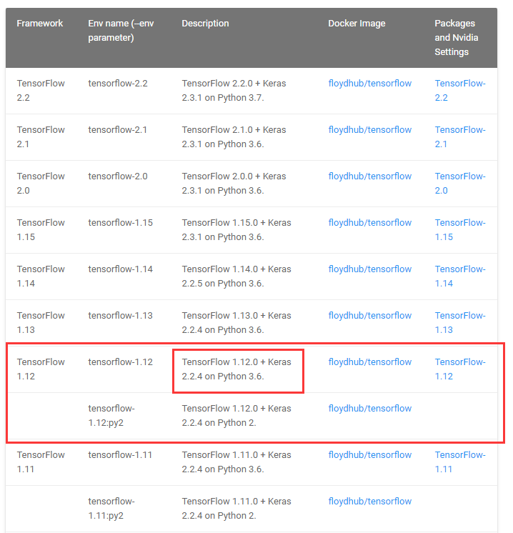Click description 'TensorFlow 1.15.0 + Keras 2.3.1'
The image size is (513, 533).
[x=236, y=230]
